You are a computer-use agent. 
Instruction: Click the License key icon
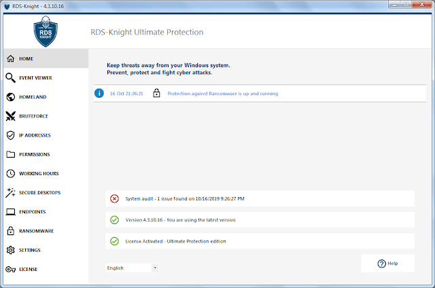(x=11, y=269)
